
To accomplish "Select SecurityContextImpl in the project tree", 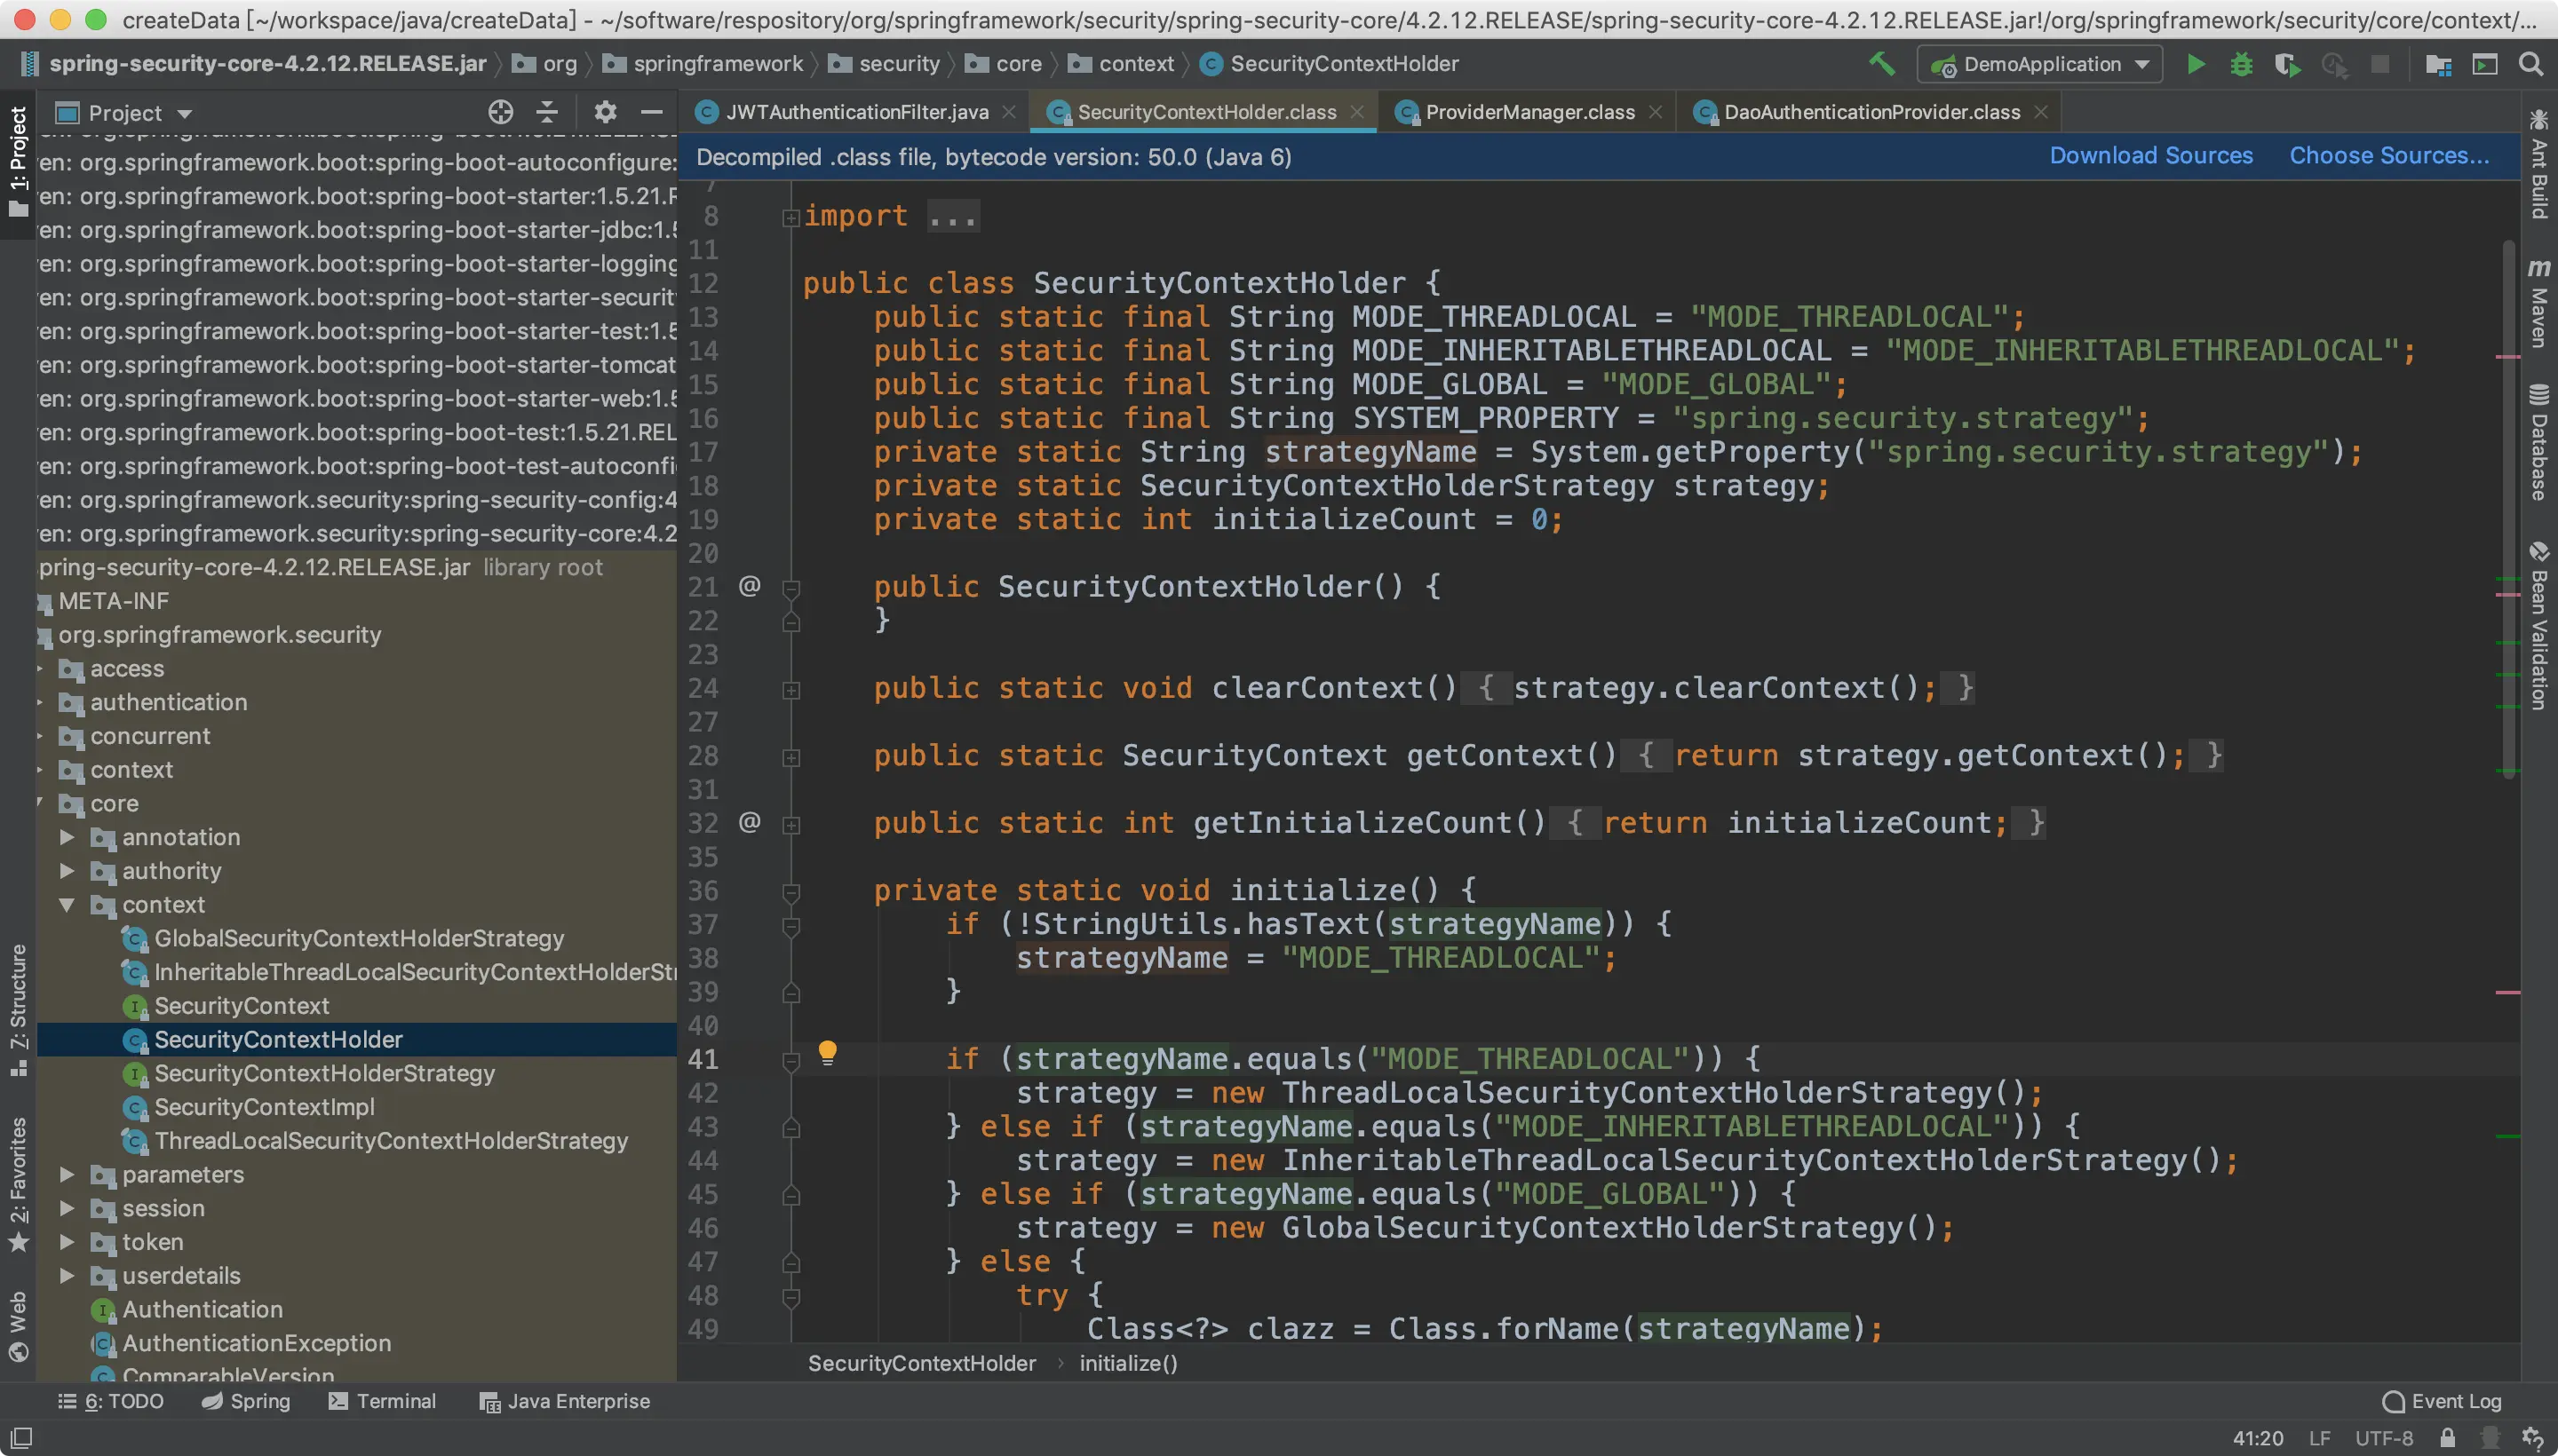I will 264,1107.
